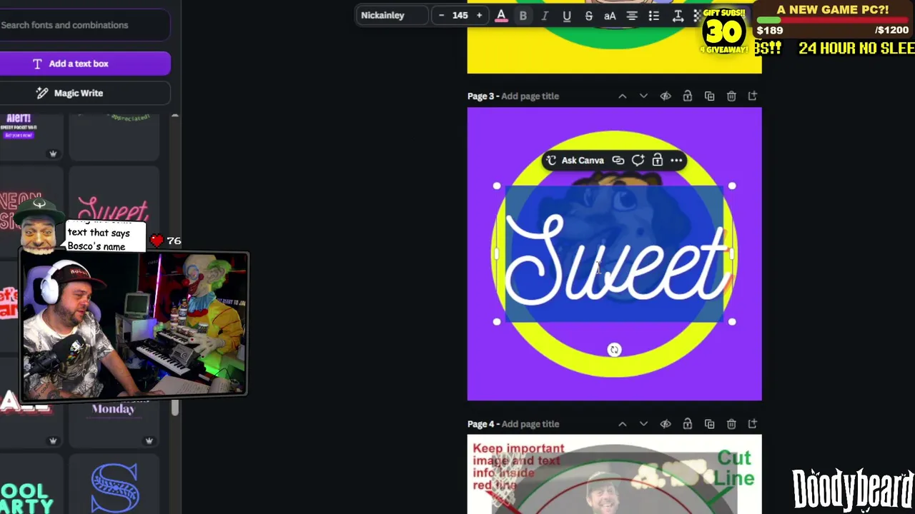Open text spacing options
Viewport: 915px width, 514px height.
click(678, 16)
